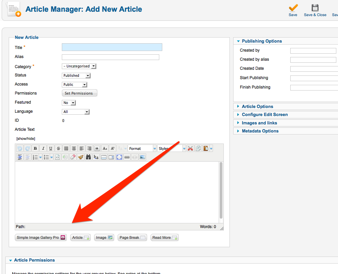
Task: Align article text to the right
Action: [x=89, y=149]
